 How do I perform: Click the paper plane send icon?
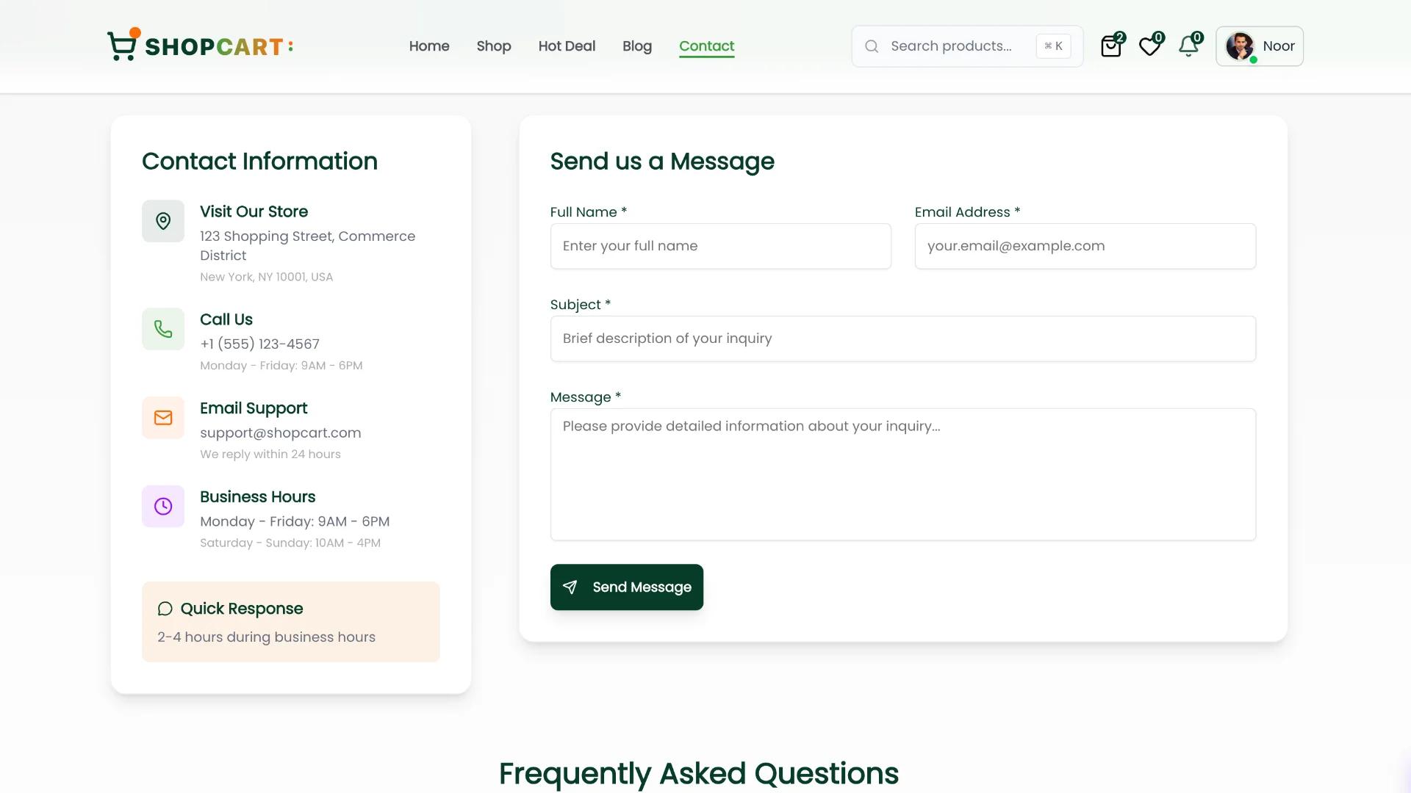pyautogui.click(x=570, y=587)
